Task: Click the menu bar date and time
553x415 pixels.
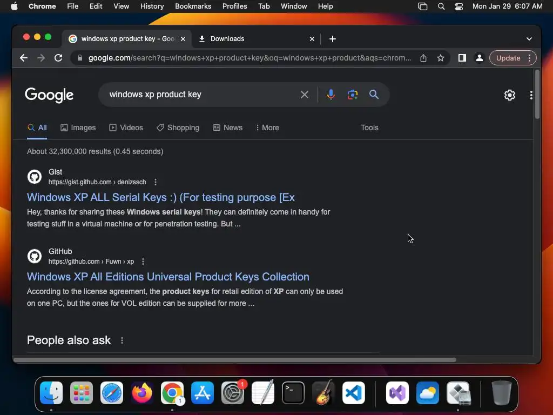Action: pos(507,6)
